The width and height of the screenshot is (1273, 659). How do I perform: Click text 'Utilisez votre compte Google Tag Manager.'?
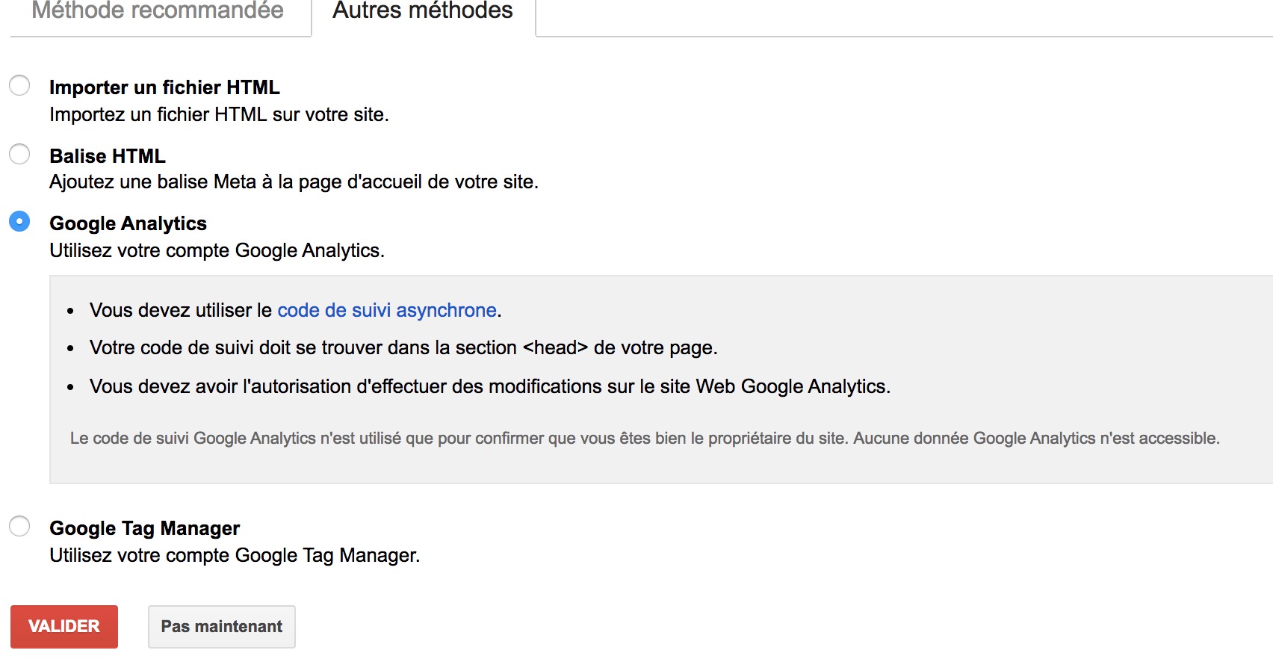(235, 555)
